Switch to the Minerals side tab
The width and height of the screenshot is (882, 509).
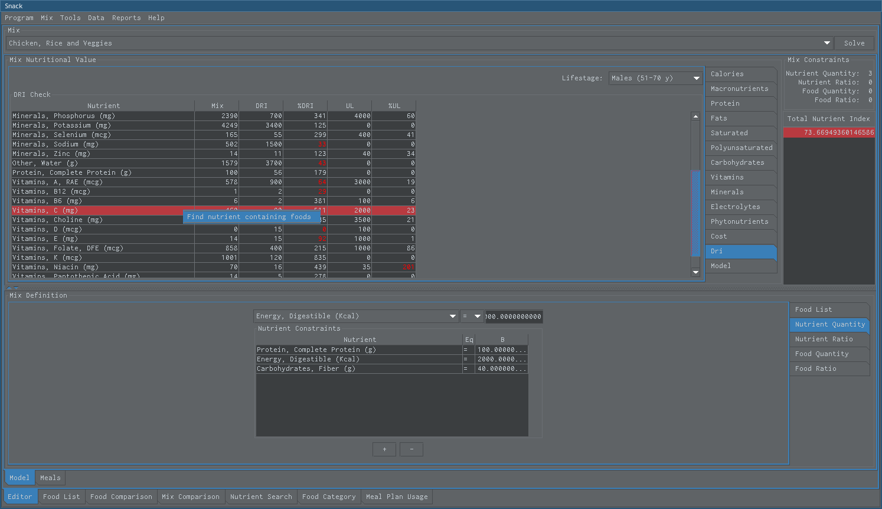coord(741,192)
